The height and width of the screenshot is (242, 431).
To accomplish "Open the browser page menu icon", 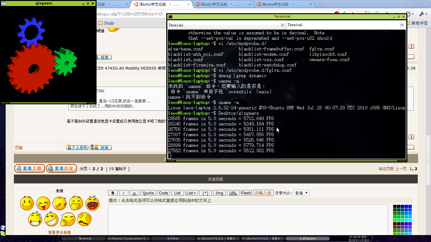I will [410, 14].
